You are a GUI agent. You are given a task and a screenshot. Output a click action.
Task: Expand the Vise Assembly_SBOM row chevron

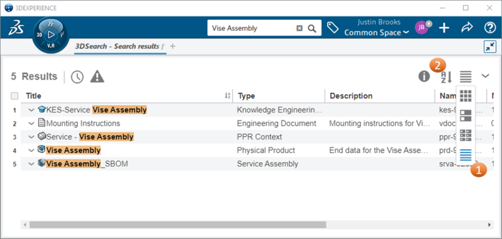(31, 164)
